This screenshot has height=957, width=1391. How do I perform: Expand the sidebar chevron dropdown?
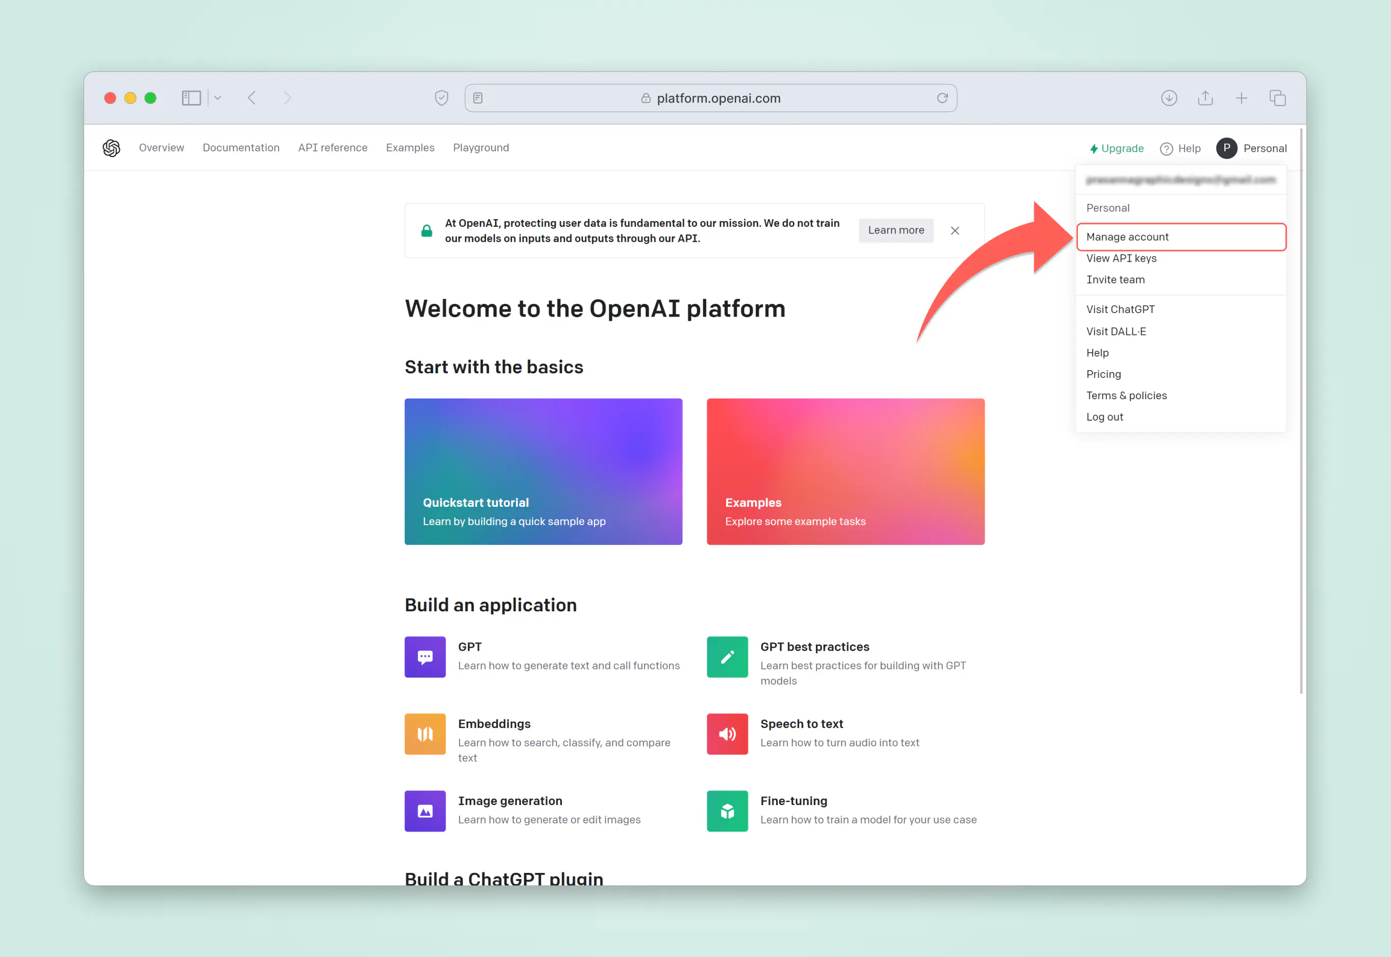click(218, 98)
